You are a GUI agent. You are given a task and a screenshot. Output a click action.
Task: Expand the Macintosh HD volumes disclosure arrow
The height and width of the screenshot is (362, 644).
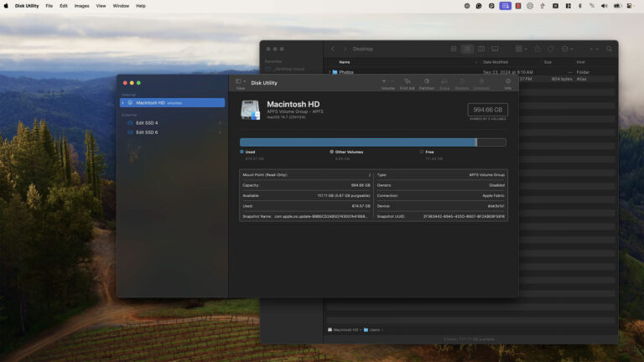pyautogui.click(x=122, y=102)
